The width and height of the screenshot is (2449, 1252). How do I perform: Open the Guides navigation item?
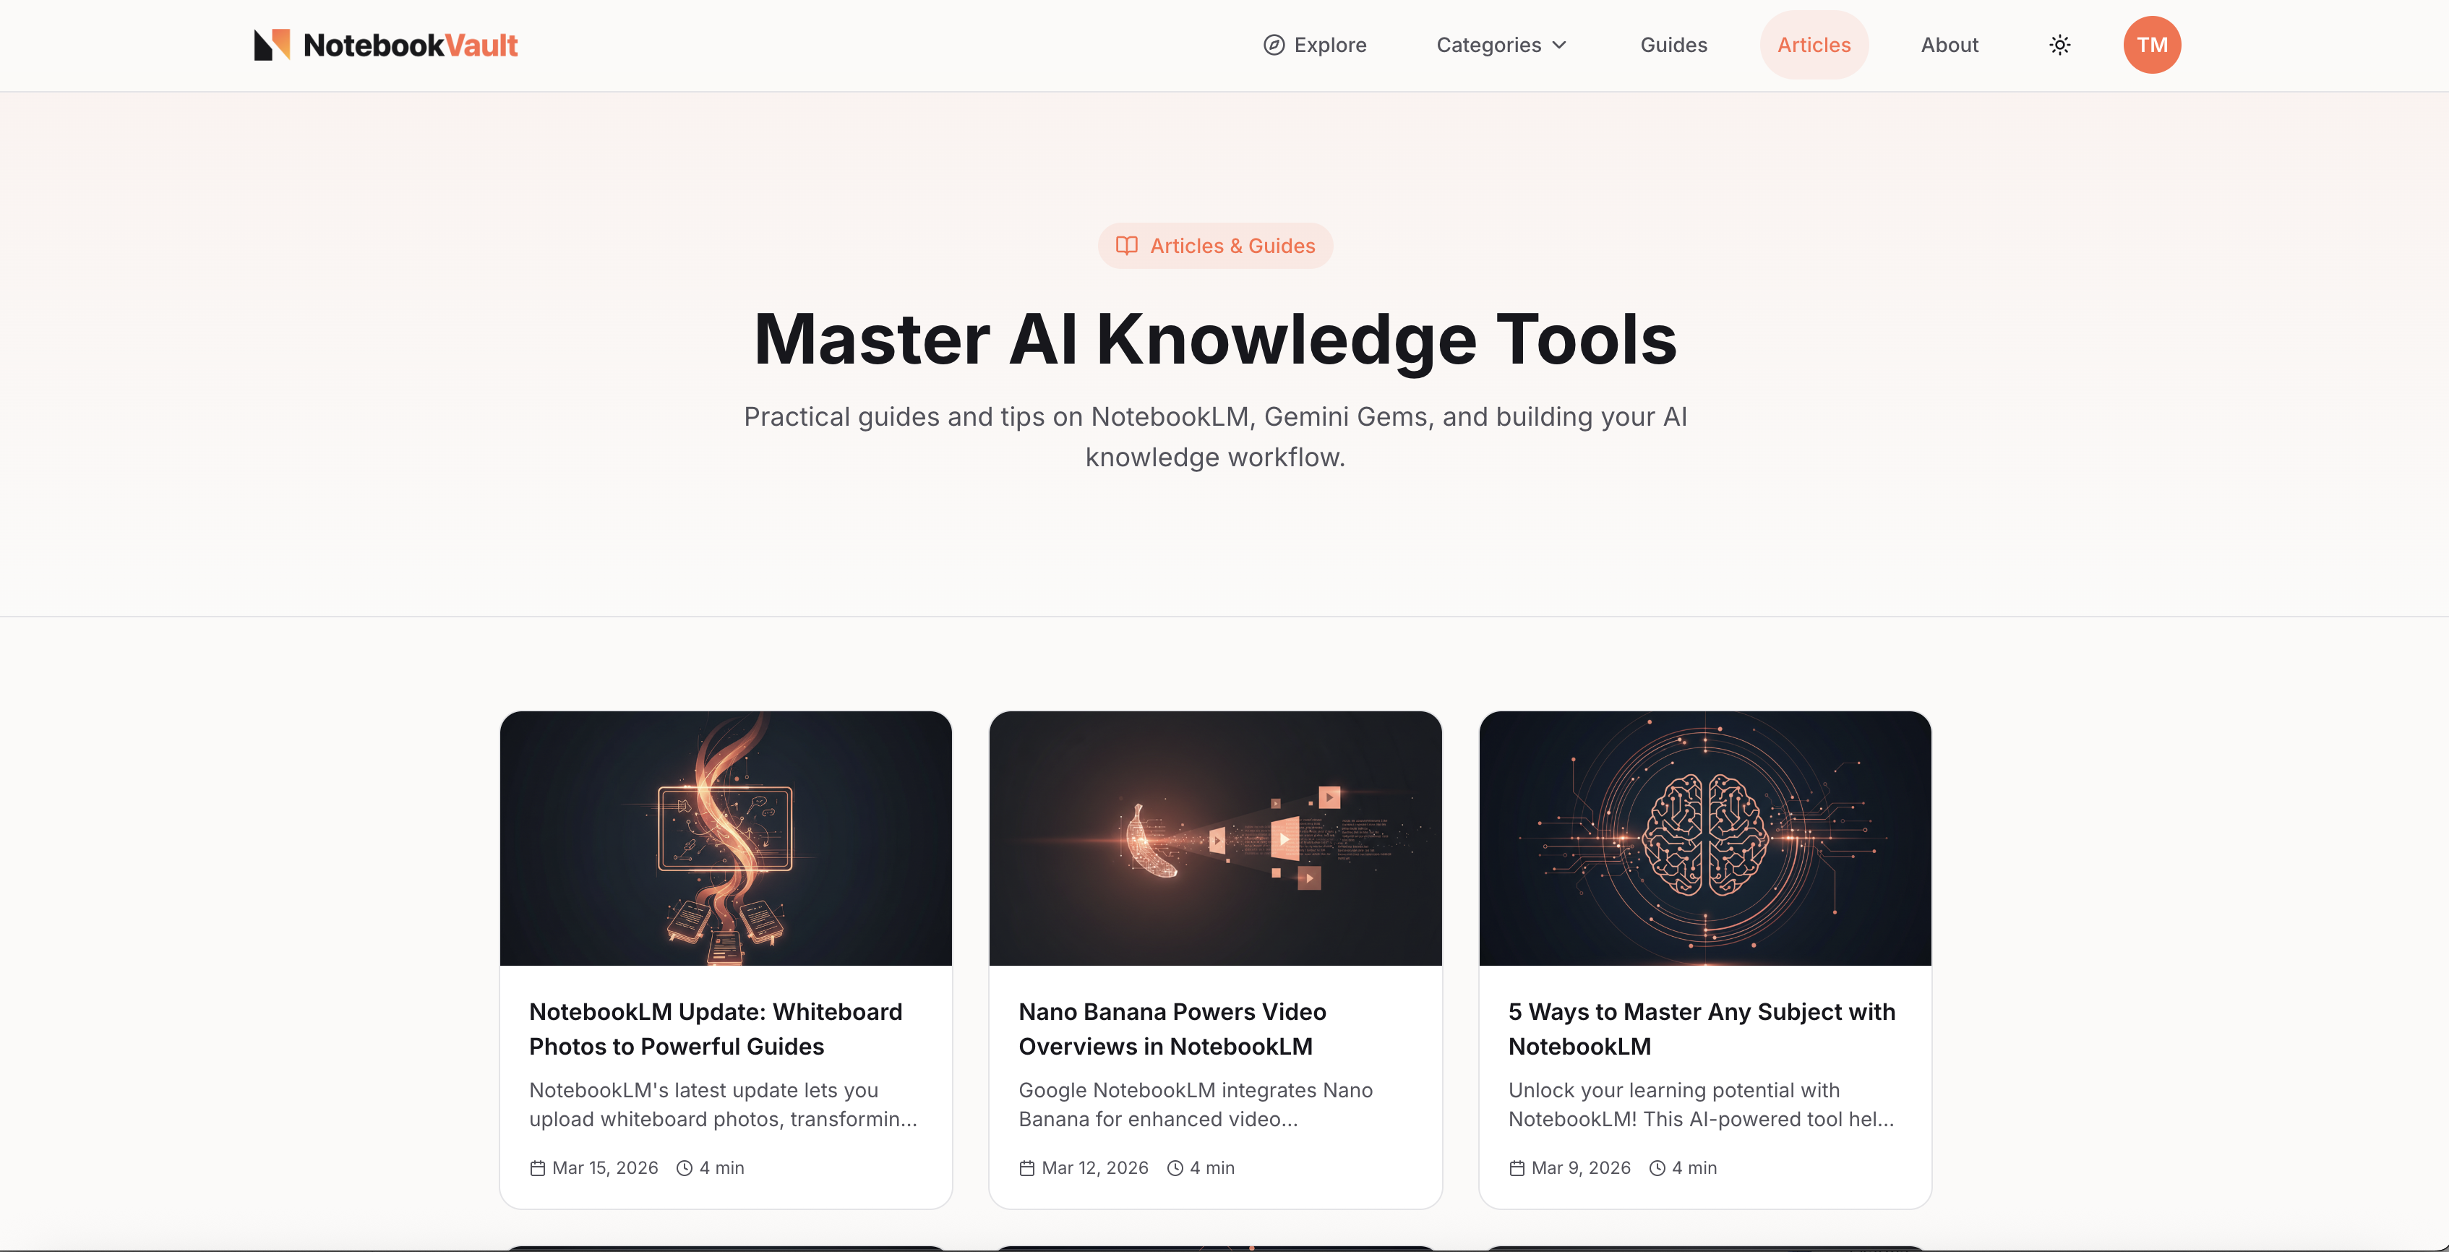coord(1673,45)
